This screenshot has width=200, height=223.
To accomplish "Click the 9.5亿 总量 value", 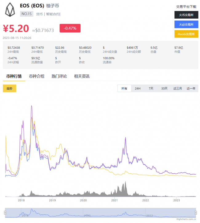I will (x=154, y=47).
